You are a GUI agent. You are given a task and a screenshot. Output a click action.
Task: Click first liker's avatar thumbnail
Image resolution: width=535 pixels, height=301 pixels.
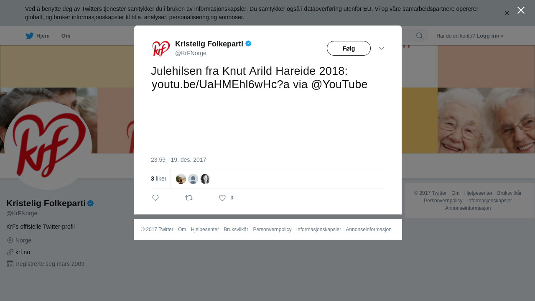pyautogui.click(x=181, y=179)
